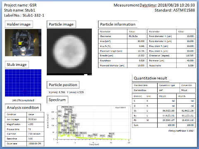The width and height of the screenshot is (199, 149).
Task: Open the particle SEM image
Action: 69,52
